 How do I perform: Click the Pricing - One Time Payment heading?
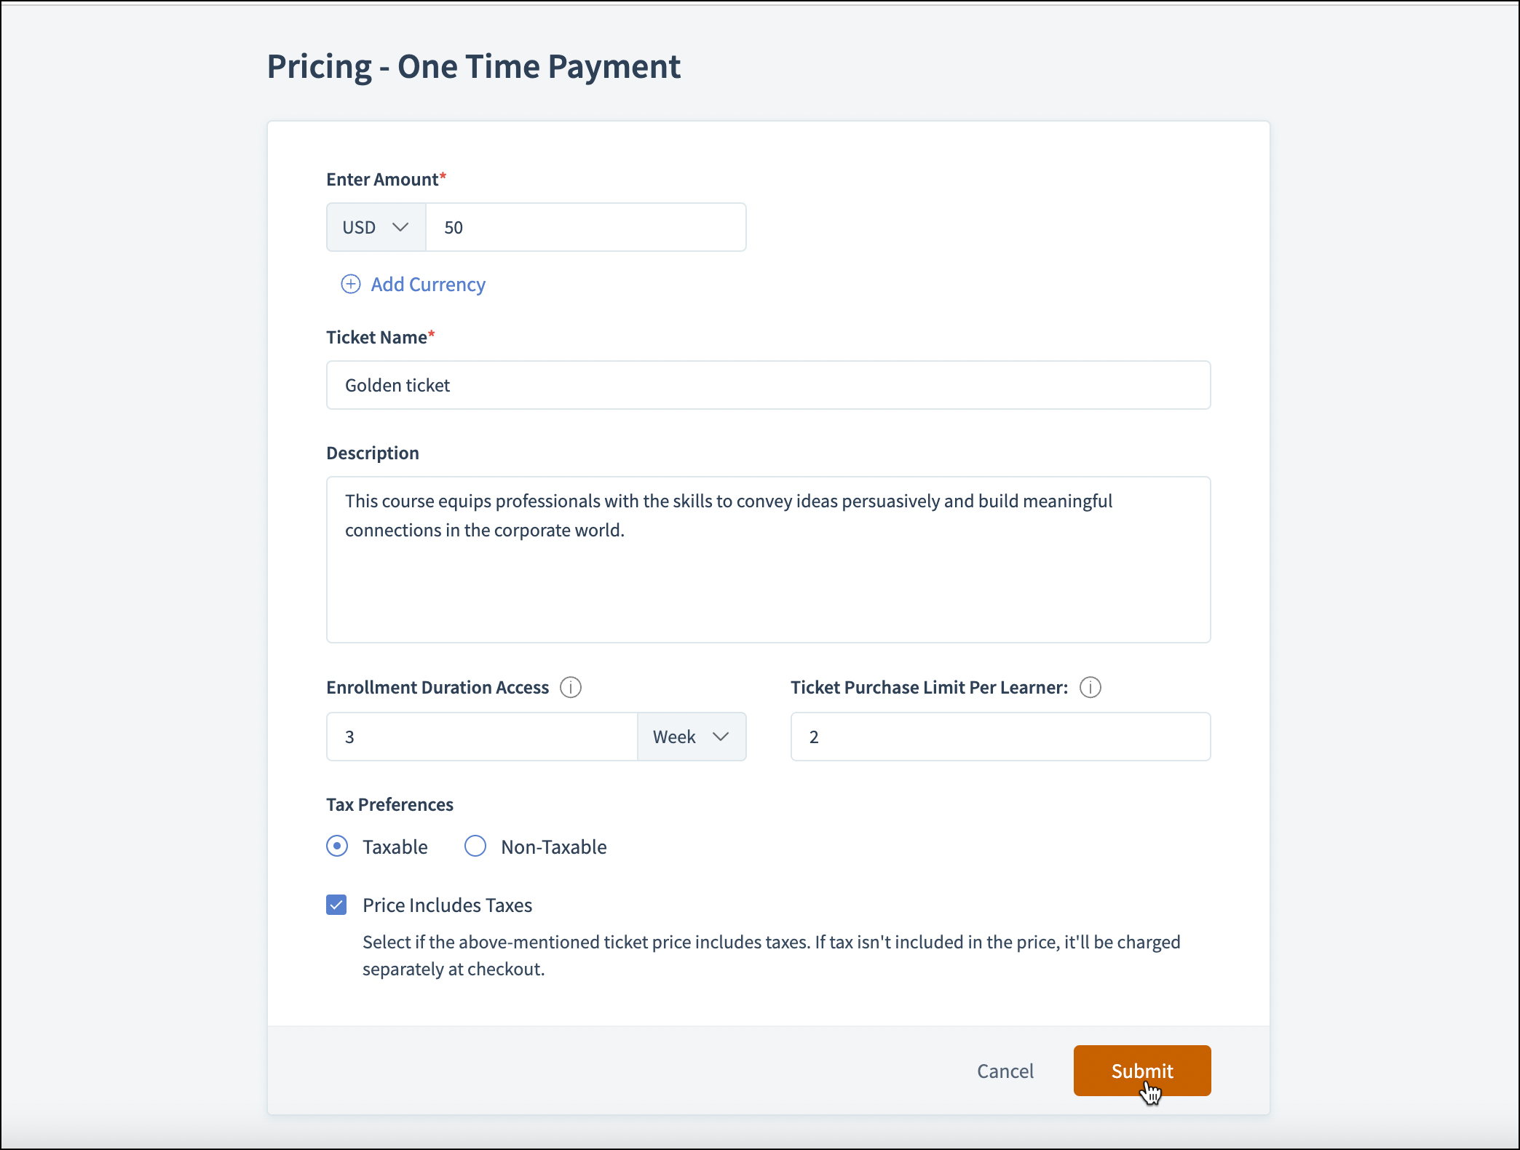click(x=473, y=66)
